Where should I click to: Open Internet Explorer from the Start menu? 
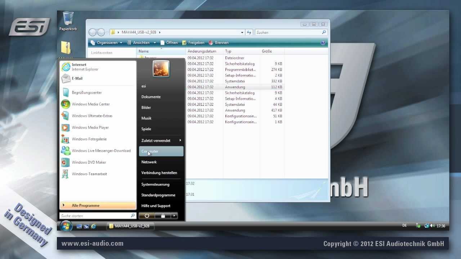98,67
